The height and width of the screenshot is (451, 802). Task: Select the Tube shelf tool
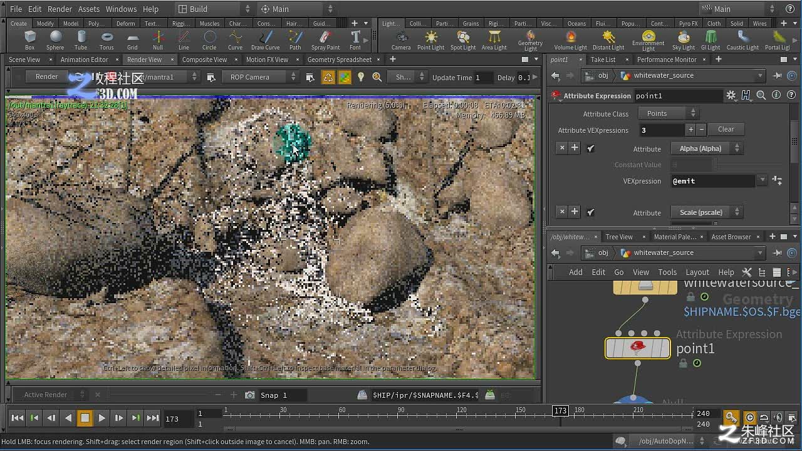81,40
